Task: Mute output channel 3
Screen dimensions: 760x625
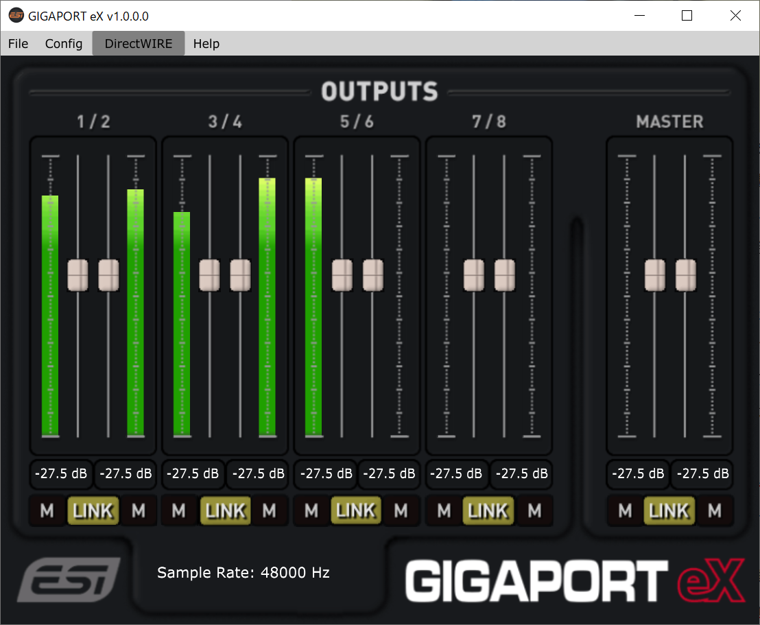Action: click(179, 510)
